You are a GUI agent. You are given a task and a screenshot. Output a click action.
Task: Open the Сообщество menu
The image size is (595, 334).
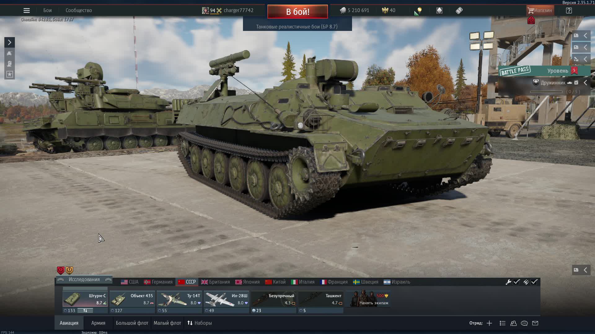tap(78, 10)
